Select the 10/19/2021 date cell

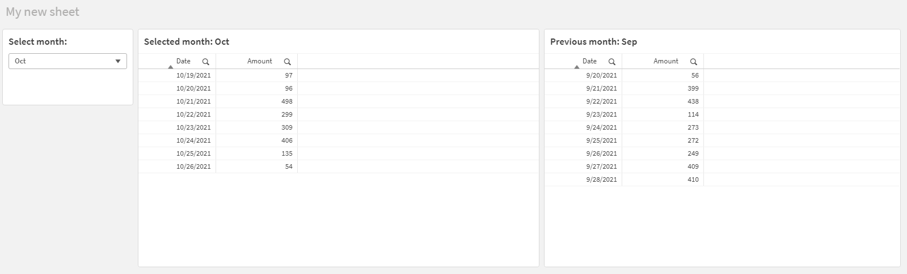tap(177, 75)
